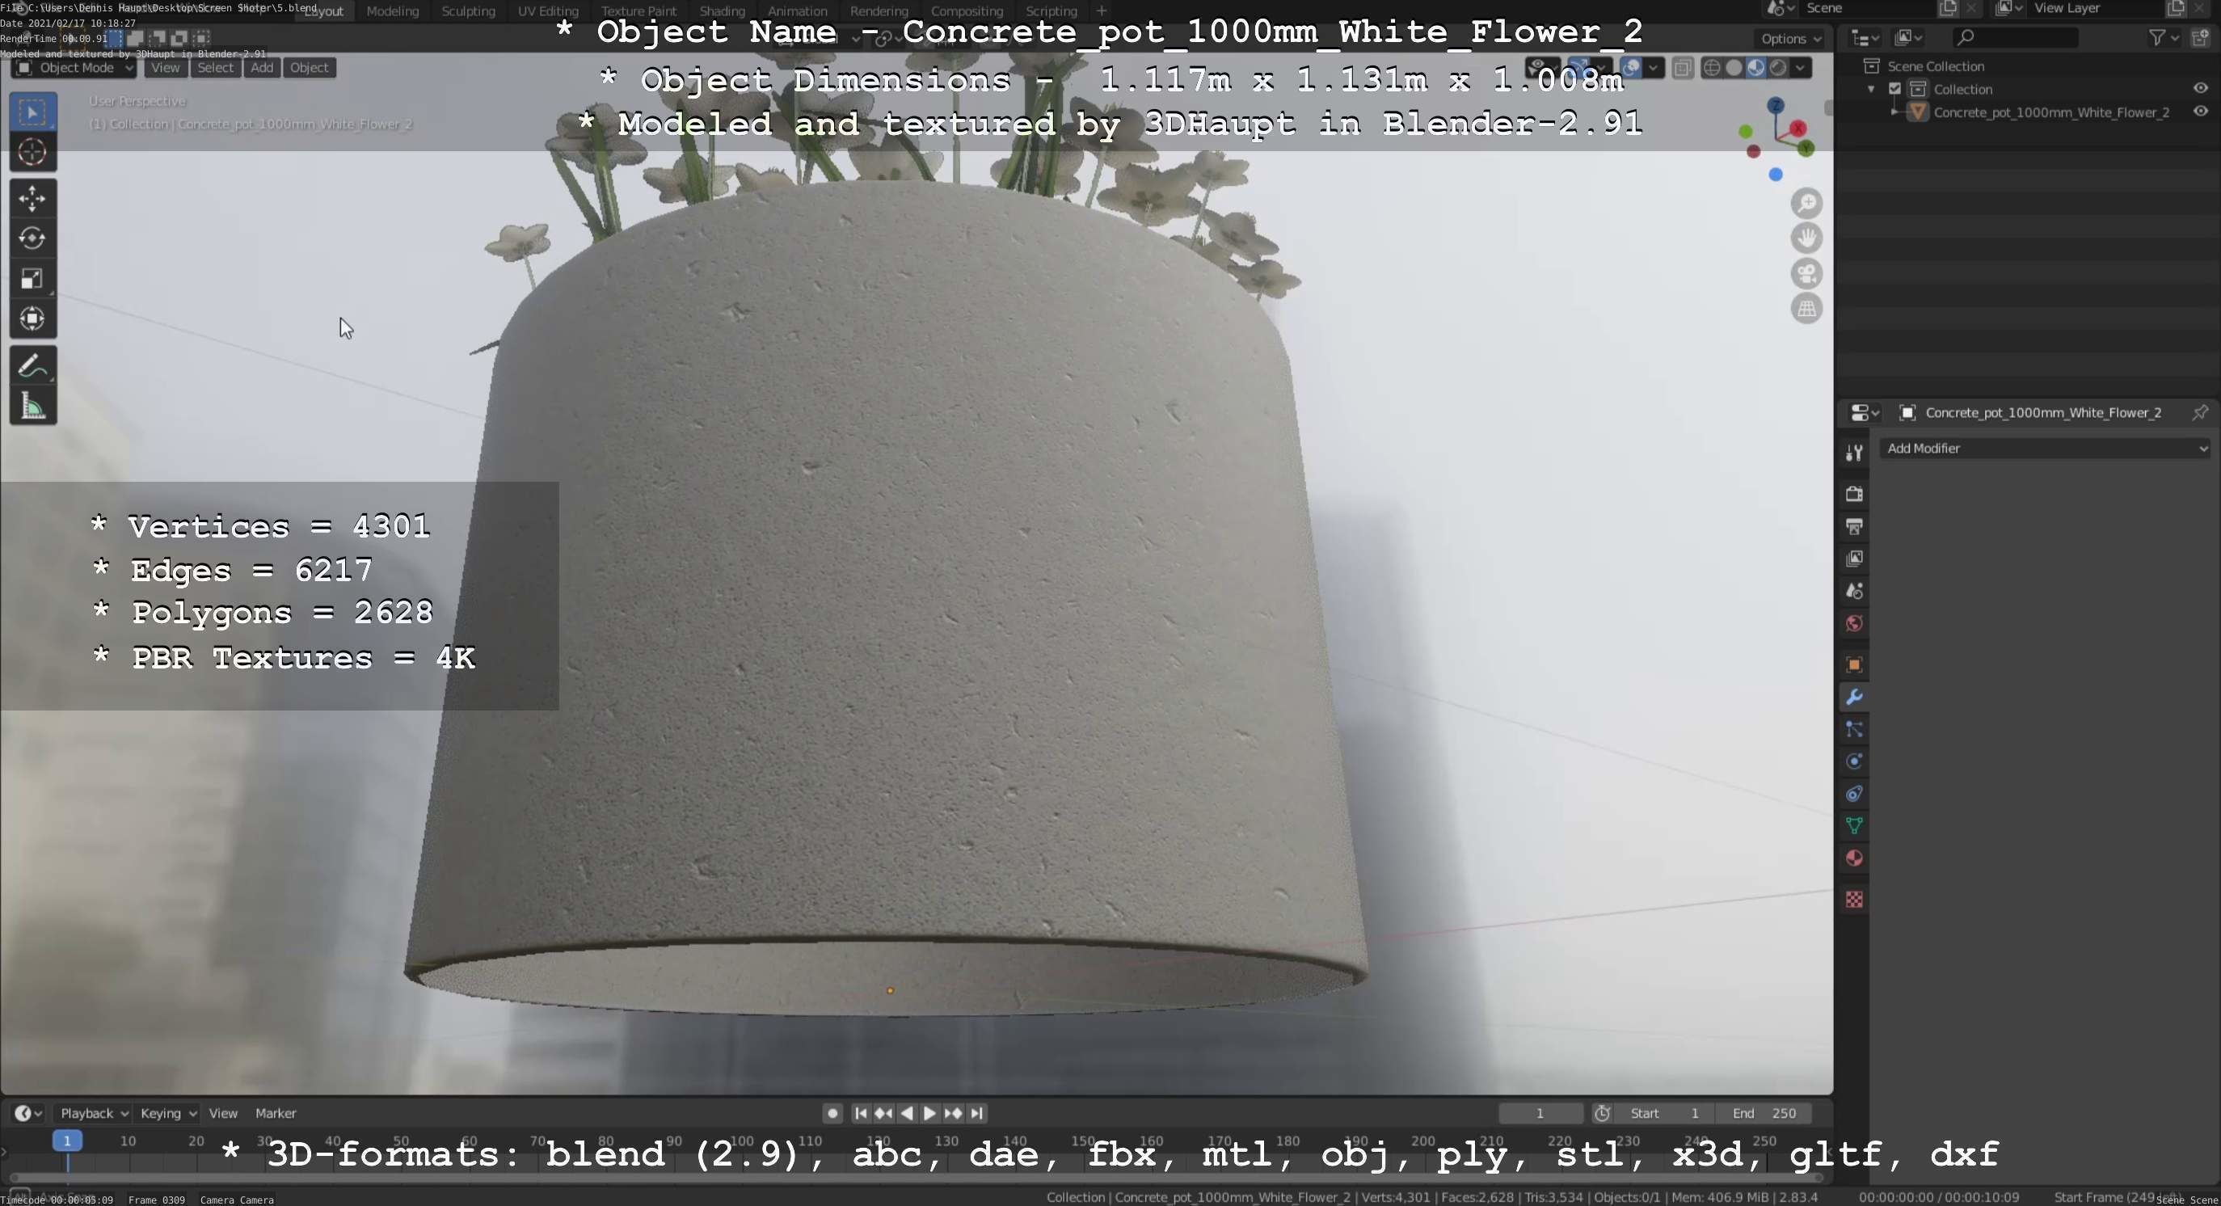The image size is (2221, 1206).
Task: Open the Render properties tab
Action: [x=1854, y=494]
